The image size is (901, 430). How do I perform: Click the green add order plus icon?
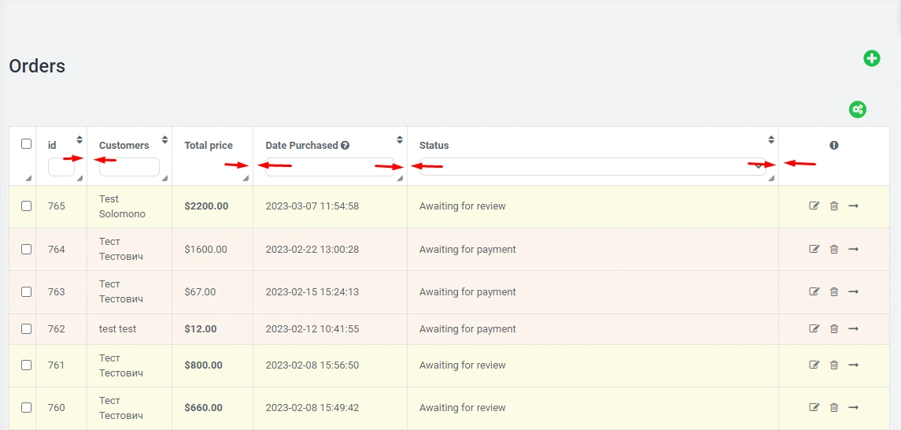[x=871, y=58]
